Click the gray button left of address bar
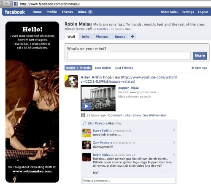211x184 pixels. pyautogui.click(x=6, y=4)
